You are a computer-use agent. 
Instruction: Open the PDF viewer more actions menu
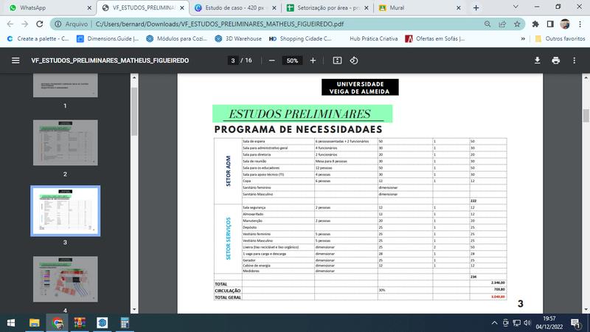575,60
